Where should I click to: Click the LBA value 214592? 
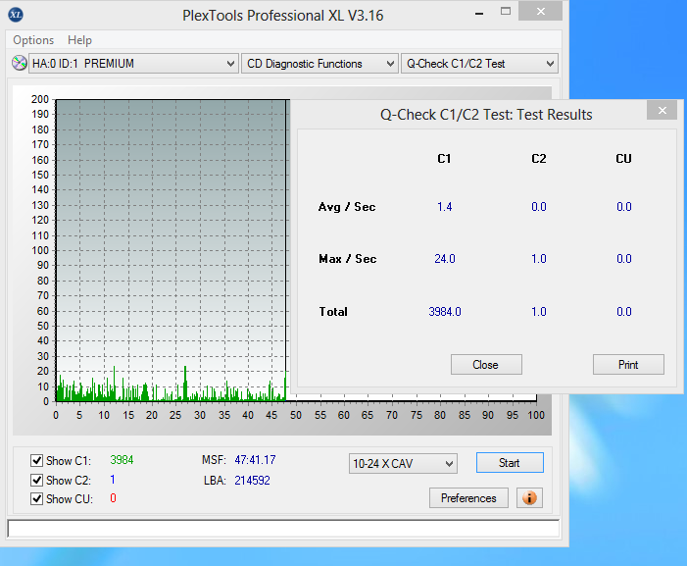pyautogui.click(x=252, y=481)
